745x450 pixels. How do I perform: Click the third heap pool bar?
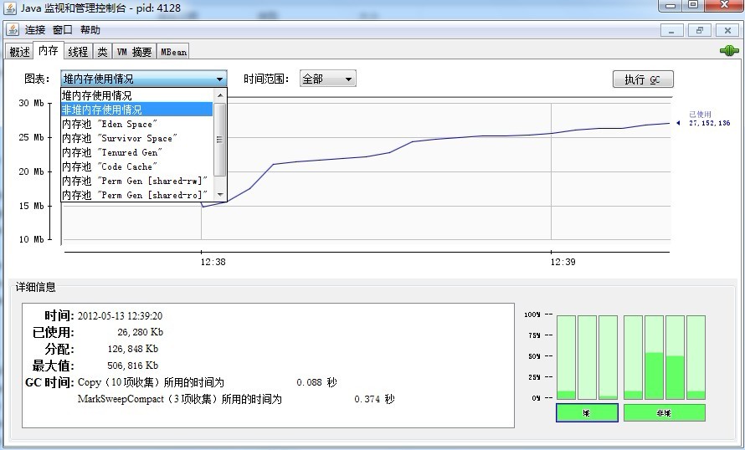(x=608, y=357)
